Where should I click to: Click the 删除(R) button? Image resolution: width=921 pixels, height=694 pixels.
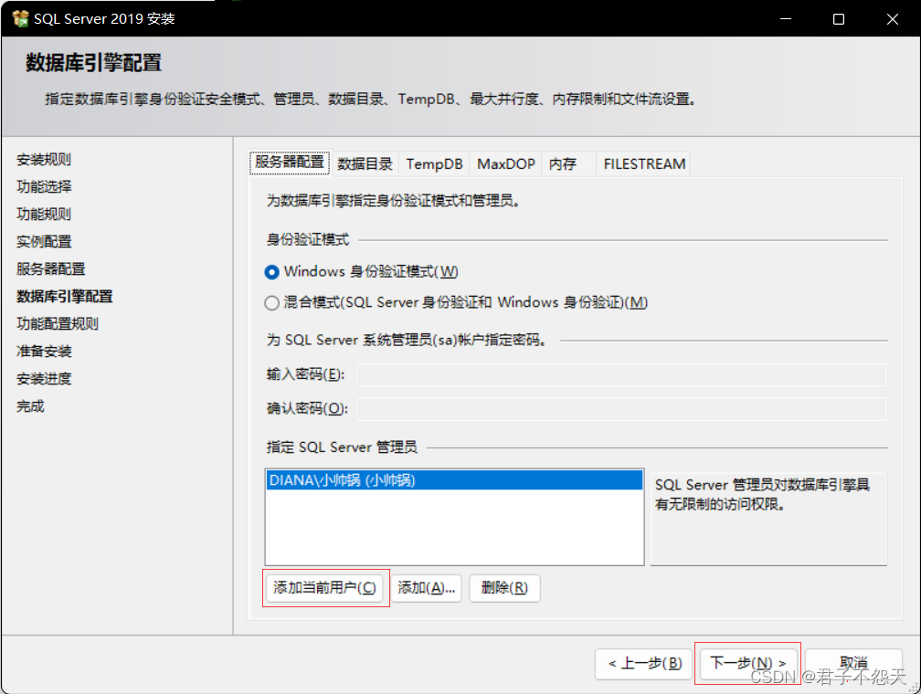coord(504,588)
